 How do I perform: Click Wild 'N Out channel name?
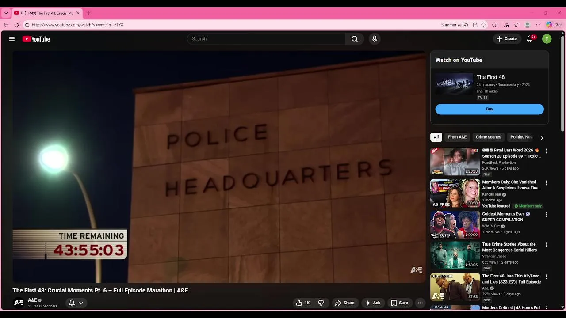491,226
